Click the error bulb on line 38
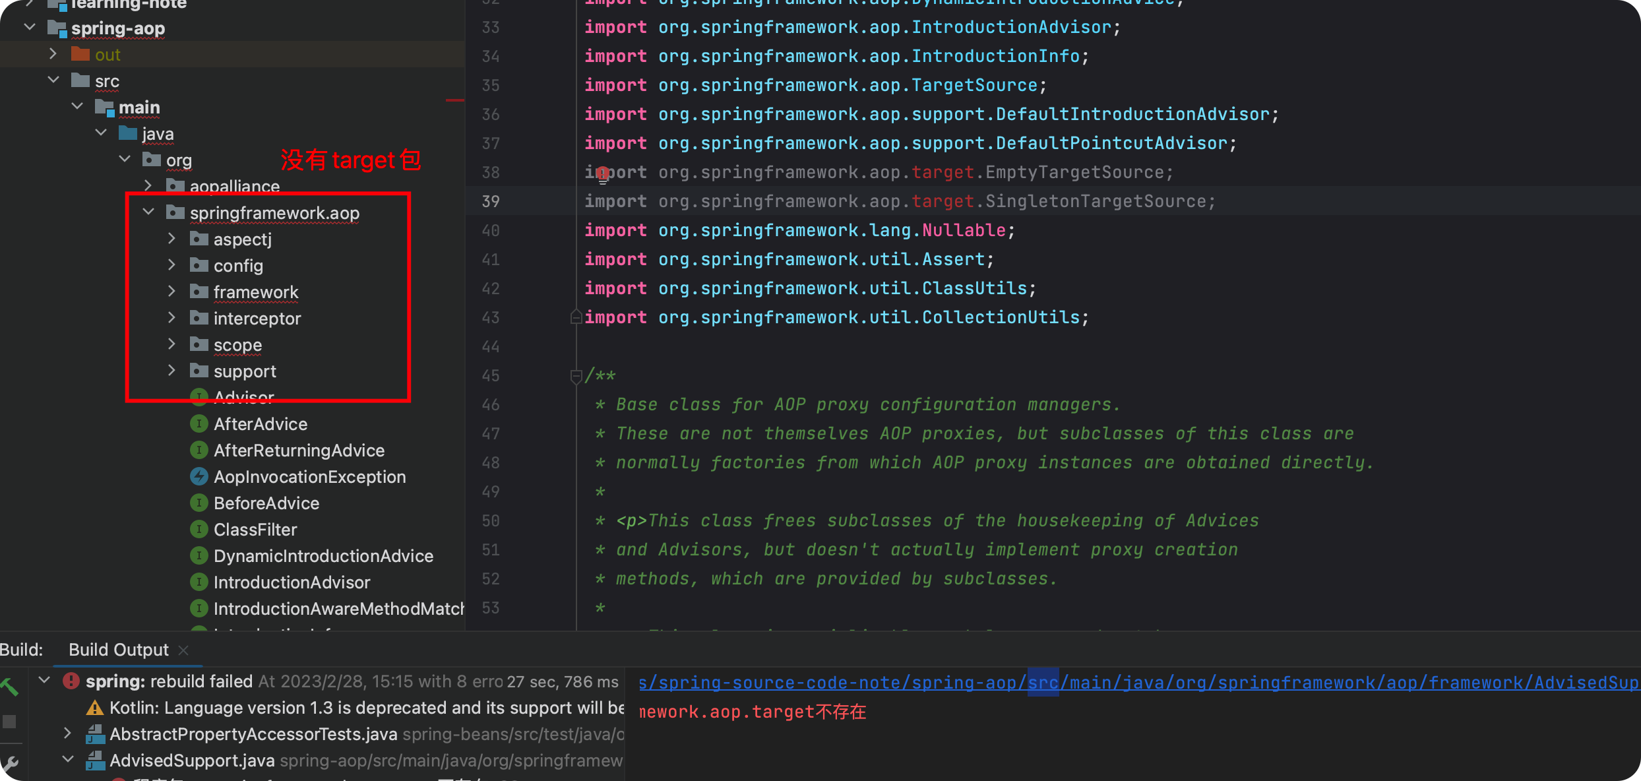Viewport: 1641px width, 781px height. click(x=602, y=174)
